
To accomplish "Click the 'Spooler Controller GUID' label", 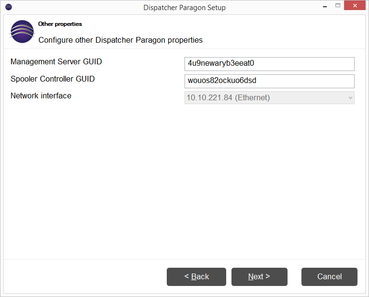I will click(53, 79).
